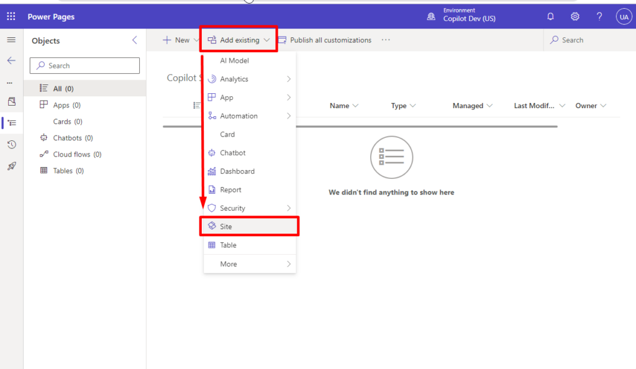Choose Report from the menu

point(250,189)
